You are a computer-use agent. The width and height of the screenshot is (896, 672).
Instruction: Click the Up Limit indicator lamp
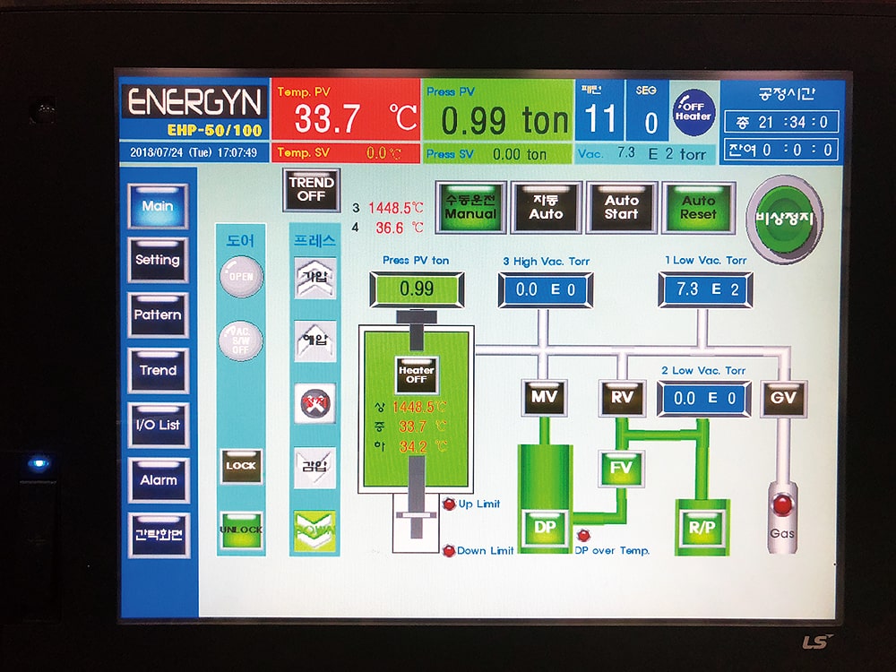[449, 504]
